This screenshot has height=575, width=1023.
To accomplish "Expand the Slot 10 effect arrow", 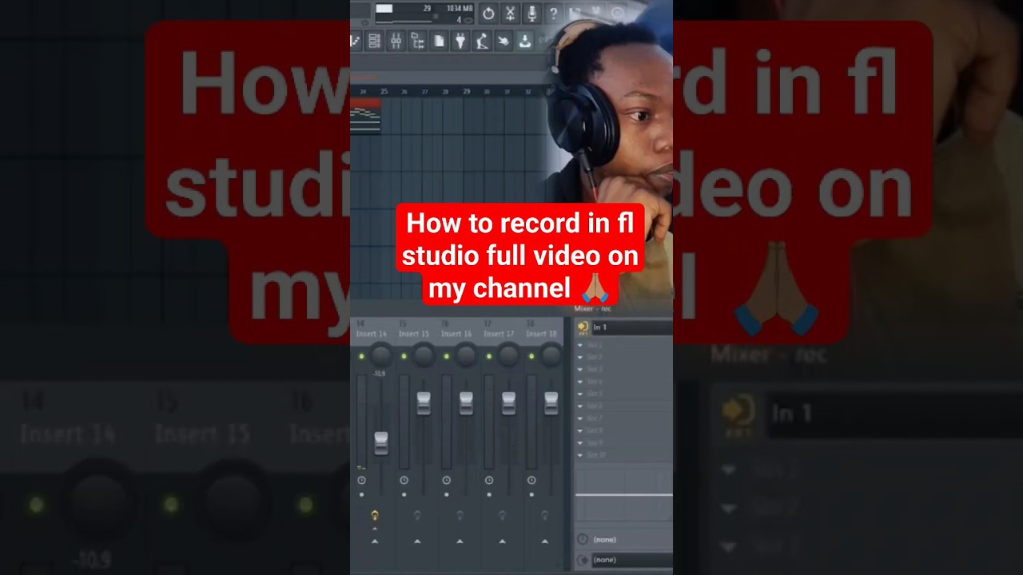I will [580, 455].
